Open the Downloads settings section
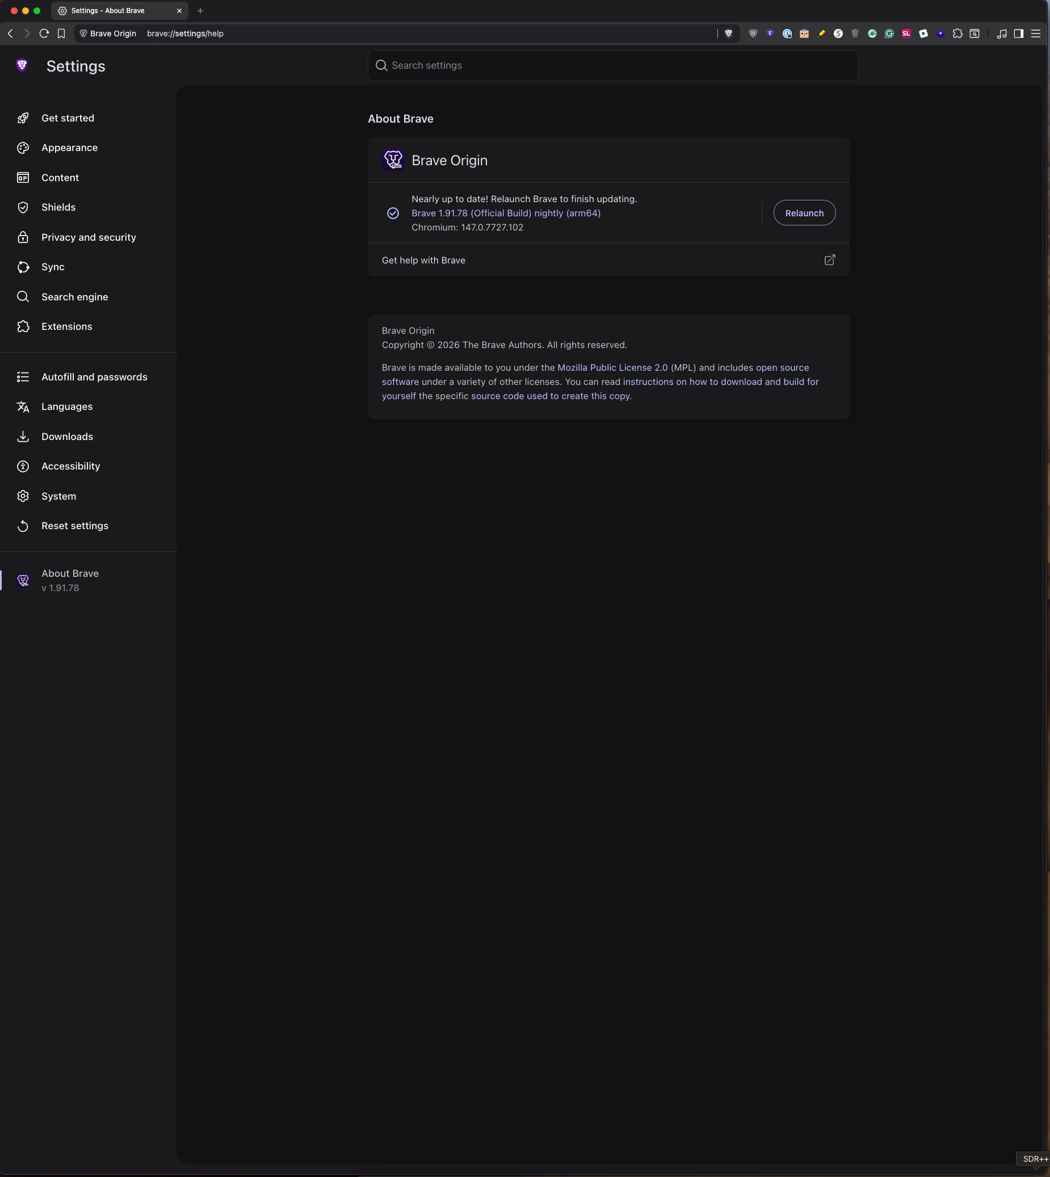 67,437
